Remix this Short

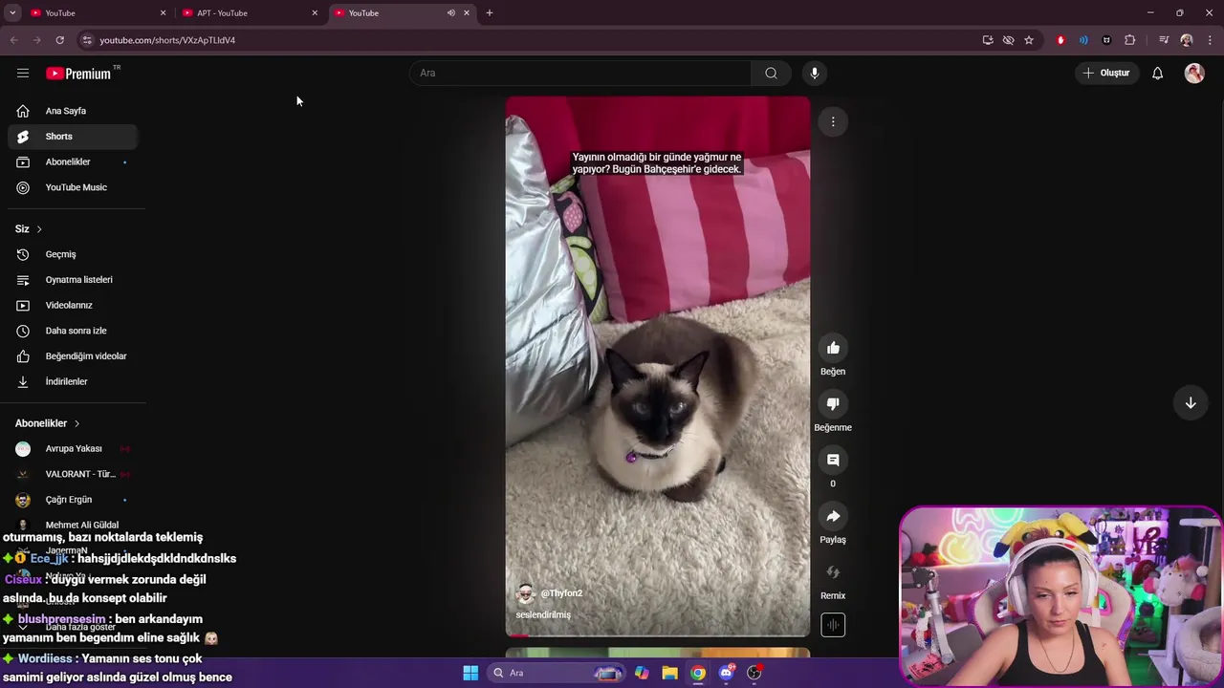point(833,572)
